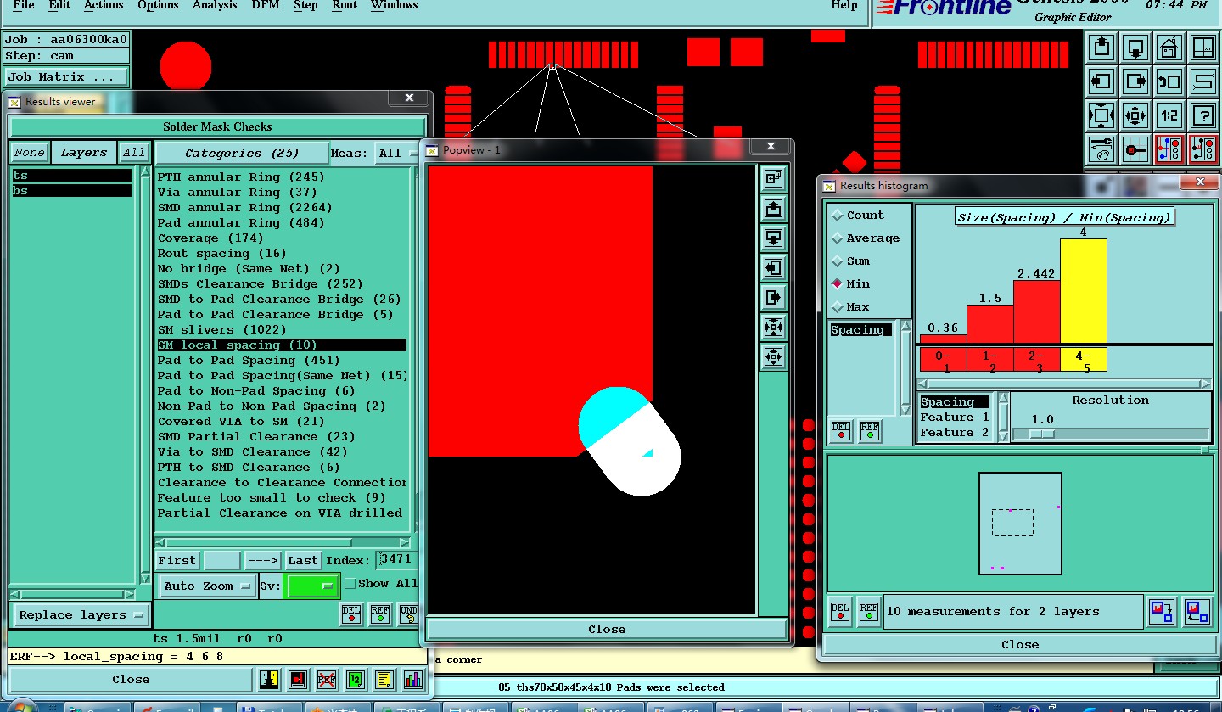Image resolution: width=1222 pixels, height=712 pixels.
Task: Toggle the All layers button
Action: pos(133,153)
